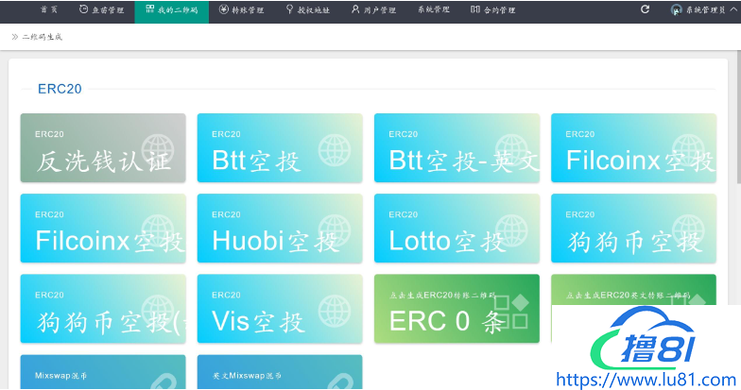Open the 用户管理 menu
Viewport: 741px width, 390px height.
(x=373, y=9)
